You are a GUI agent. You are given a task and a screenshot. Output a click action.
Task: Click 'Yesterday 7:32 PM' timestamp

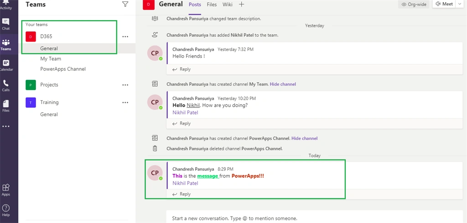pyautogui.click(x=235, y=49)
